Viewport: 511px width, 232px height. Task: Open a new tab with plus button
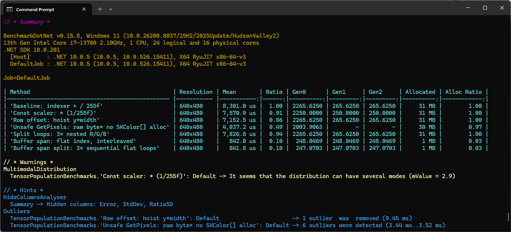pos(100,9)
